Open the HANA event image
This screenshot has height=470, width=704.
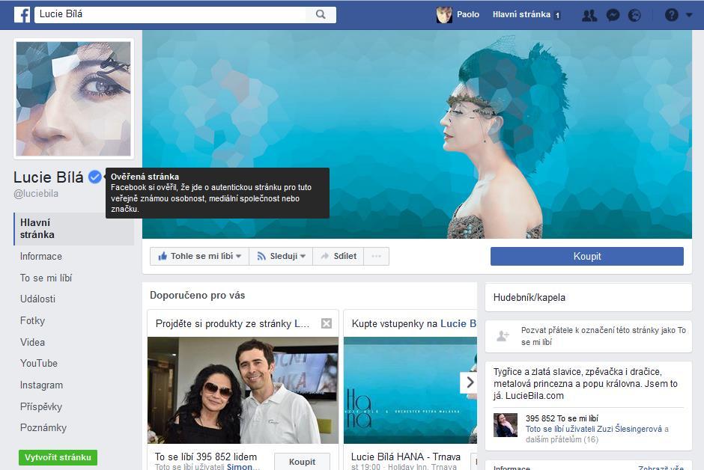point(410,390)
